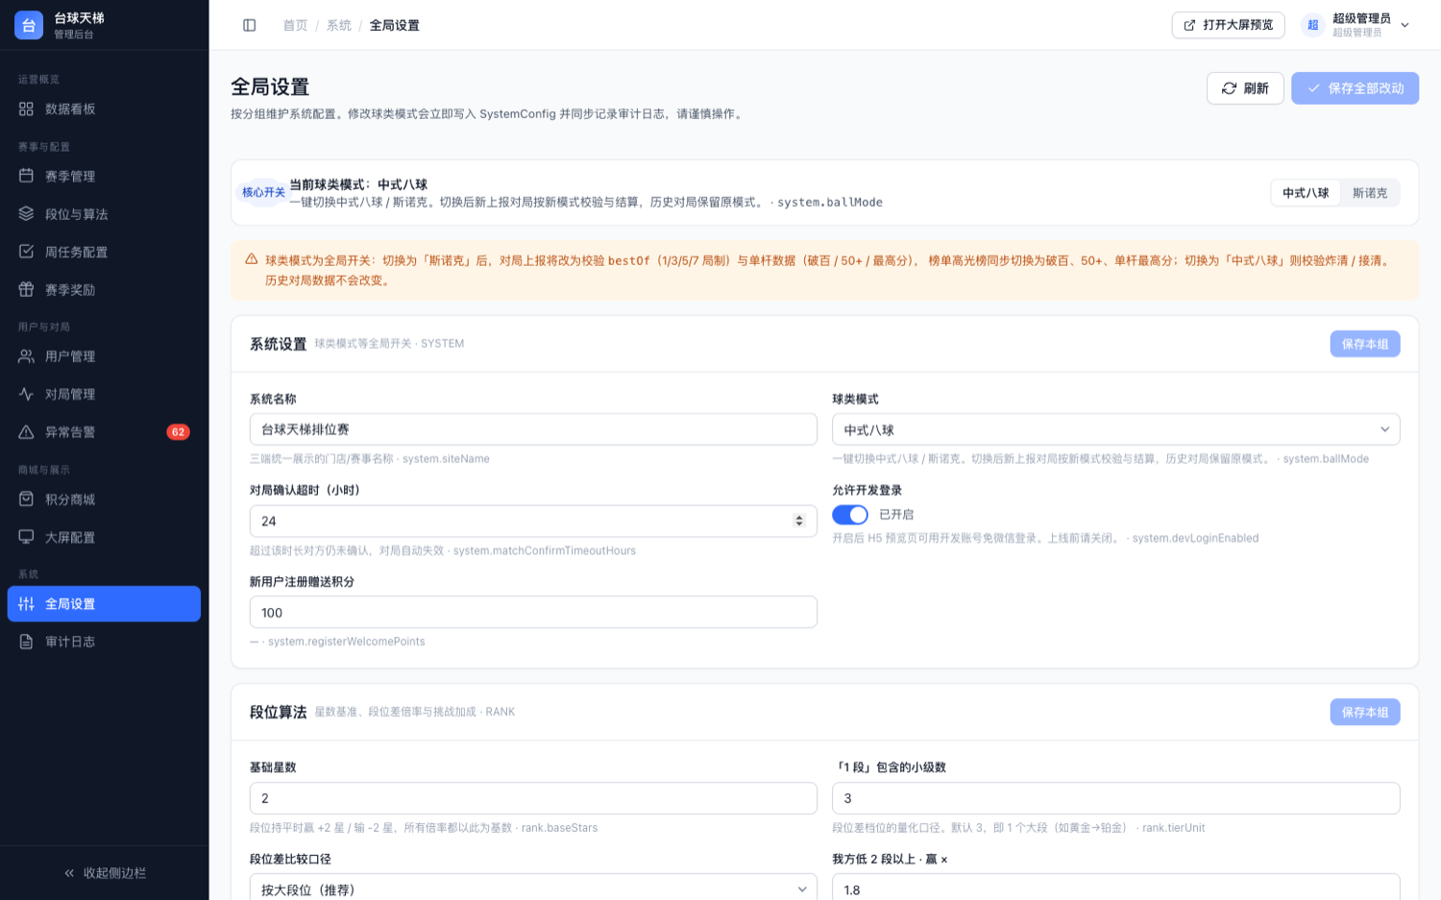
Task: Click the 首页 breadcrumb link
Action: pos(295,25)
